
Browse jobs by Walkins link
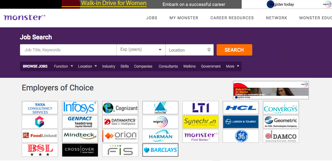(x=189, y=66)
